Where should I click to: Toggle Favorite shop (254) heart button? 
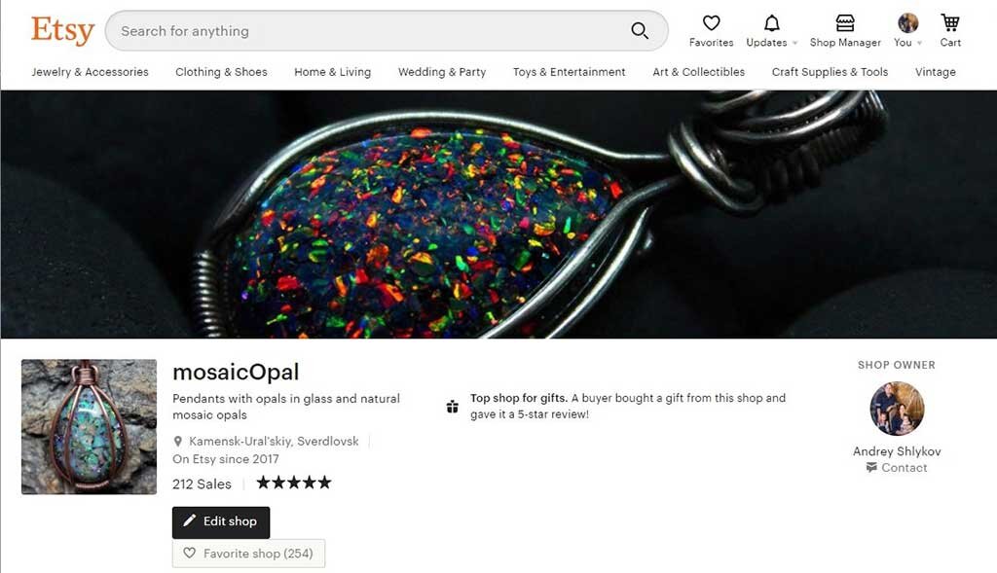pos(248,554)
